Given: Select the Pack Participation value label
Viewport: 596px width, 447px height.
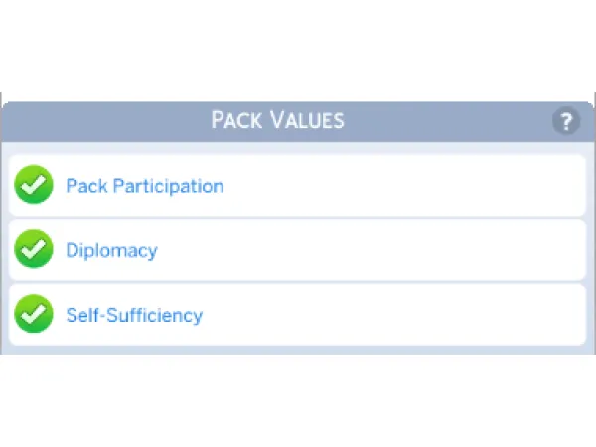Looking at the screenshot, I should (x=144, y=186).
